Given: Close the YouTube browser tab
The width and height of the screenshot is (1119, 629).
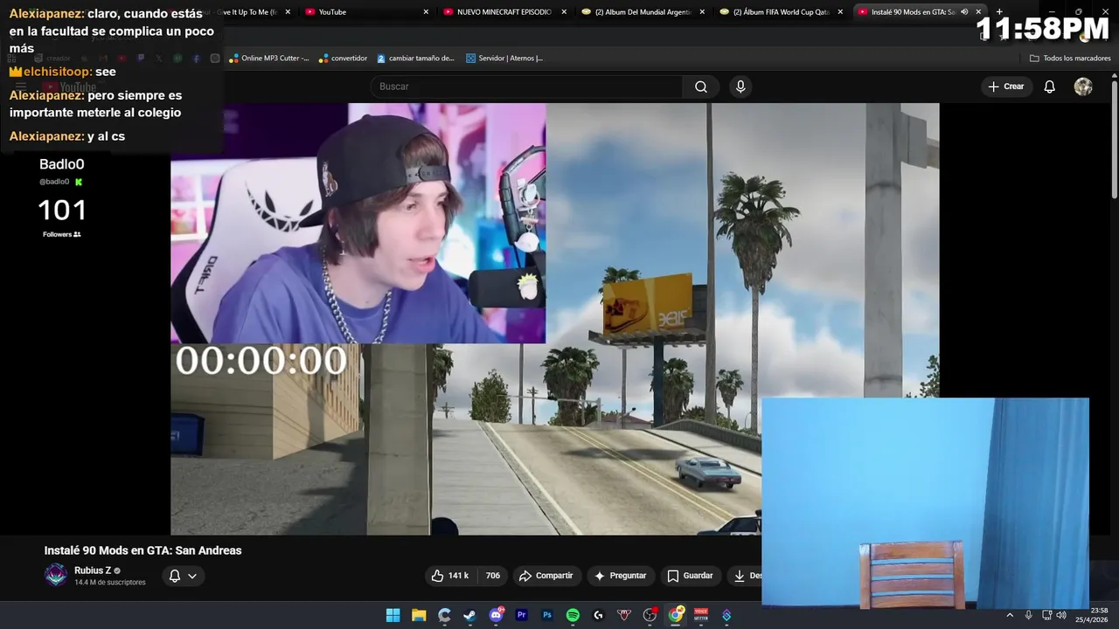Looking at the screenshot, I should 426,12.
